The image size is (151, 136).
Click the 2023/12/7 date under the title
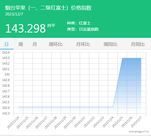click(x=14, y=14)
